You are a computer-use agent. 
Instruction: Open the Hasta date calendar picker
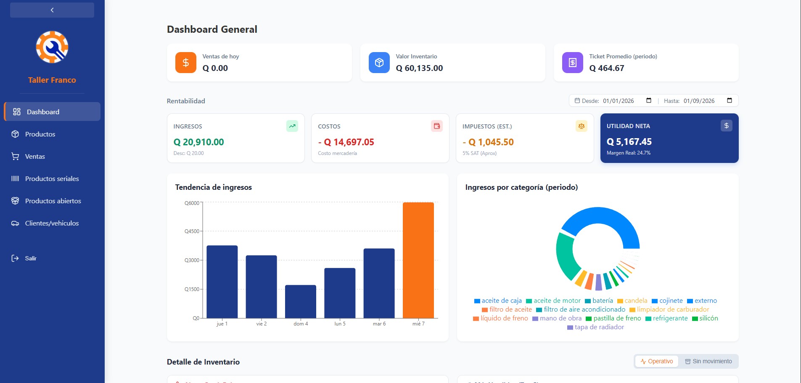(x=730, y=100)
